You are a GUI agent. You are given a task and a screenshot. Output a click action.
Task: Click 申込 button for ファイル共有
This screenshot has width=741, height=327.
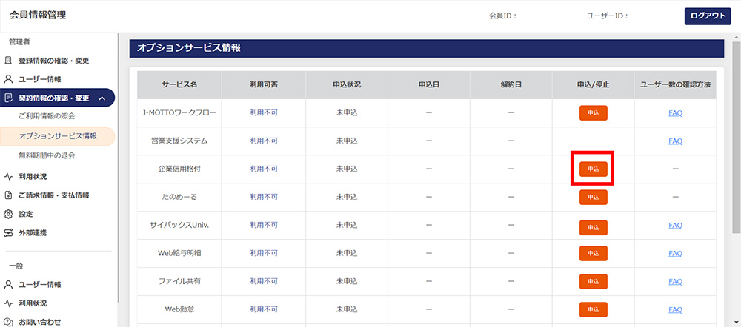coord(593,282)
